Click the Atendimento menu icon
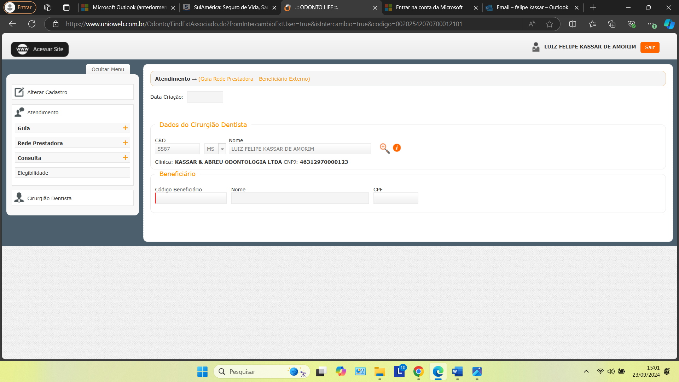 coord(19,112)
